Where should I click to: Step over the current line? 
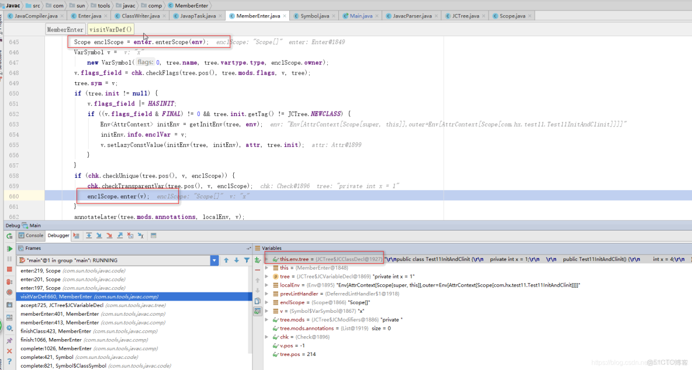coord(89,235)
